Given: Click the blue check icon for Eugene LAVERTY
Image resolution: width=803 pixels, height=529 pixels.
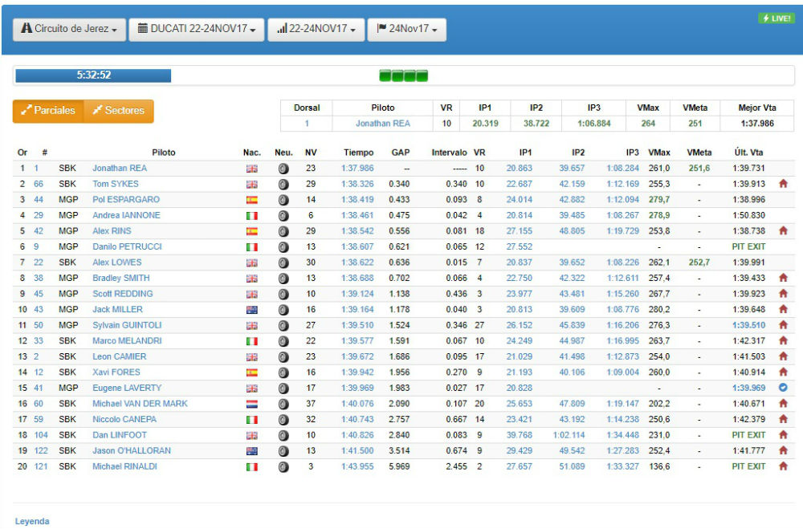Looking at the screenshot, I should (x=783, y=388).
